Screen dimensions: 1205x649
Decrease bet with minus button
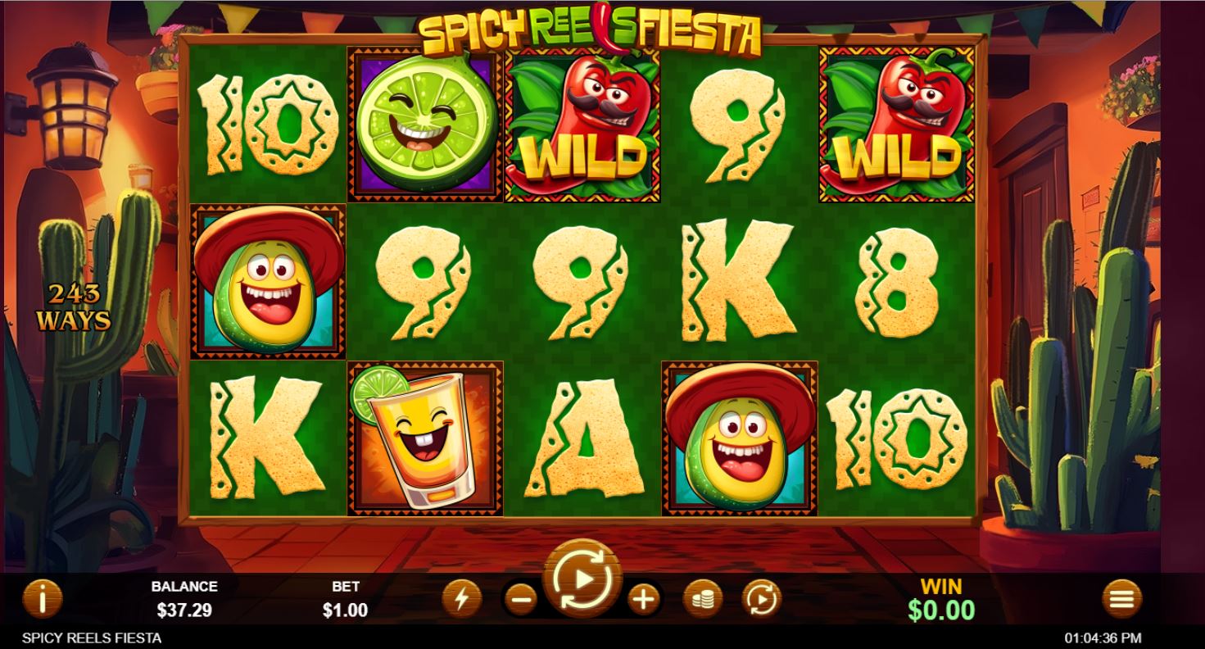(x=521, y=600)
